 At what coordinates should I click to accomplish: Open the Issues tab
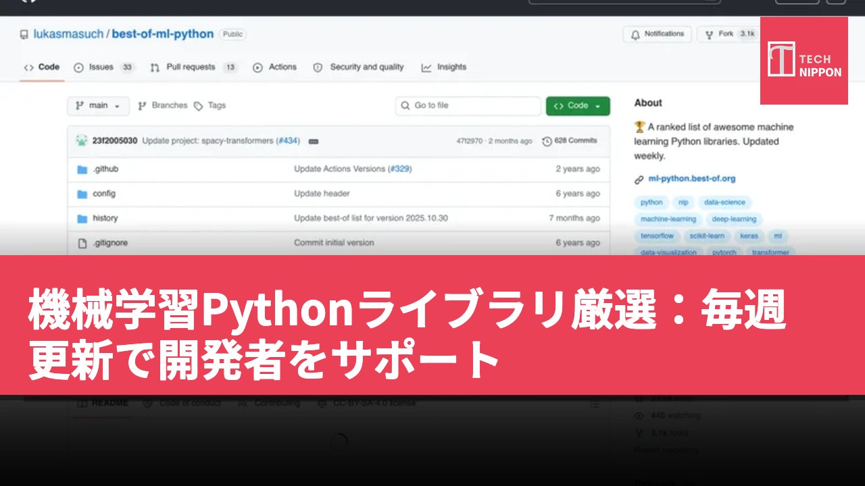pyautogui.click(x=104, y=67)
